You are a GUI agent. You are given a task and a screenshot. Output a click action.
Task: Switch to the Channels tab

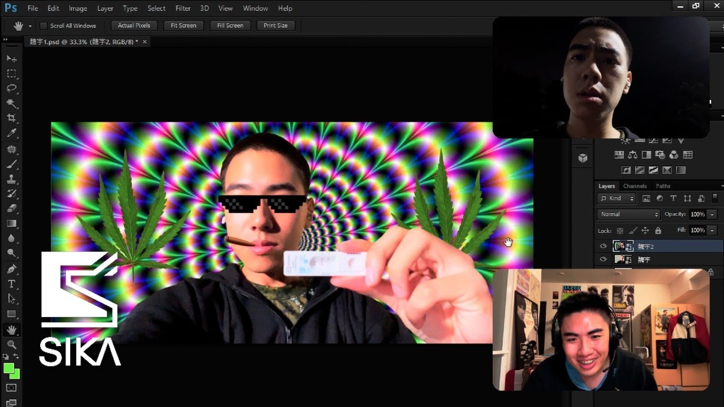point(635,186)
